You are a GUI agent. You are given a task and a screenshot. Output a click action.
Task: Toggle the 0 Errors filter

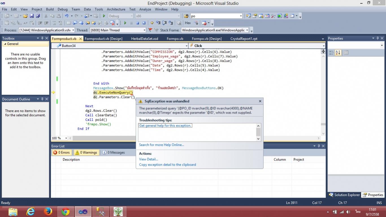pyautogui.click(x=62, y=153)
